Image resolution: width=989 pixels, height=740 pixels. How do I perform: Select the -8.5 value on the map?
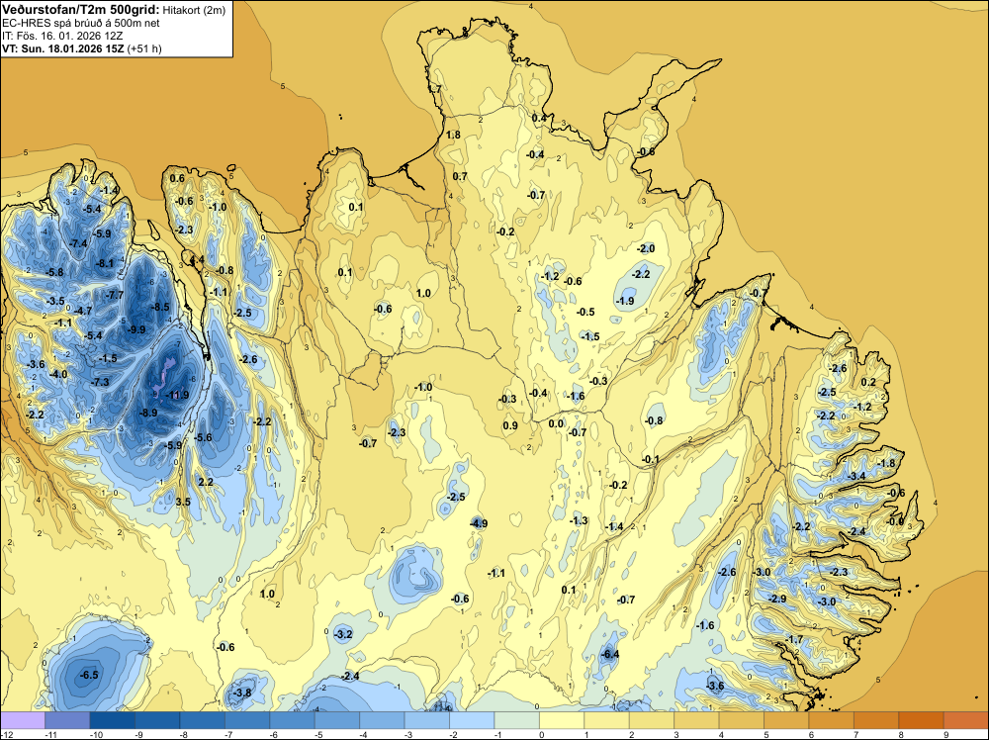pyautogui.click(x=161, y=308)
